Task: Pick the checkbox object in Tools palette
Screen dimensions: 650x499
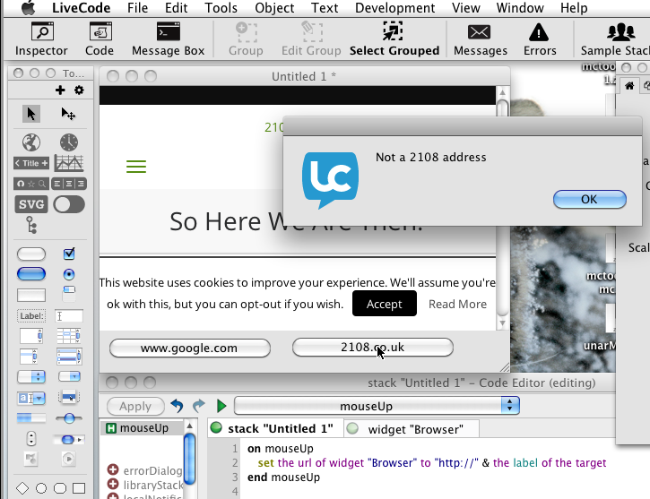Action: [x=69, y=254]
